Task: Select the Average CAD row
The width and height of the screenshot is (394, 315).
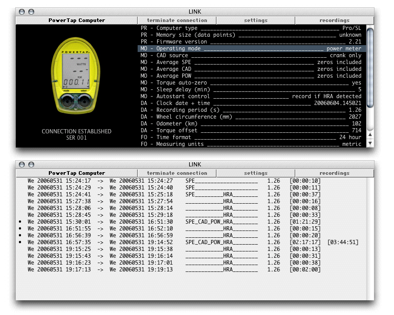Action: 252,69
